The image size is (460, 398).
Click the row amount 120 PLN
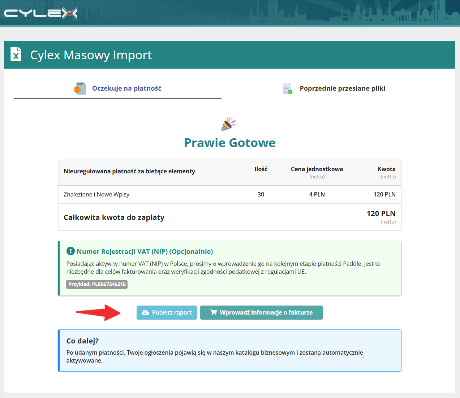click(x=384, y=194)
